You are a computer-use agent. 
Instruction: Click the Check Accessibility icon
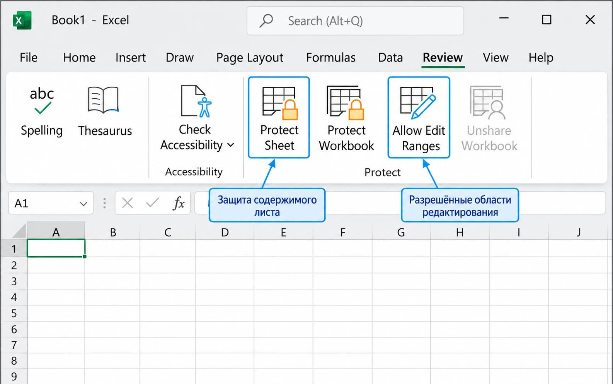[196, 101]
